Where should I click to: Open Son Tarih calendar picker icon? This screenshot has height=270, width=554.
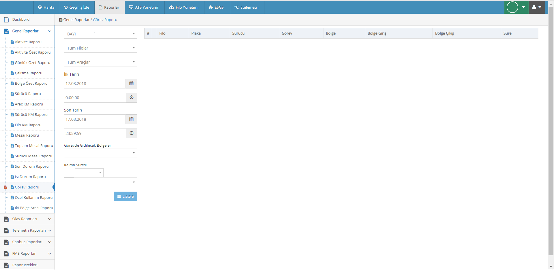132,119
